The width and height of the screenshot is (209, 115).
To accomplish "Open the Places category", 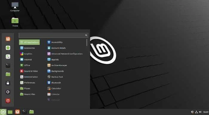I will point(29,88).
